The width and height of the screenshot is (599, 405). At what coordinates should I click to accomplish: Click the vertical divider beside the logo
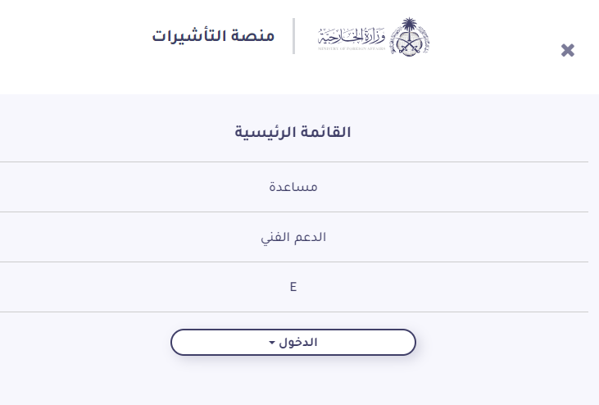point(293,36)
